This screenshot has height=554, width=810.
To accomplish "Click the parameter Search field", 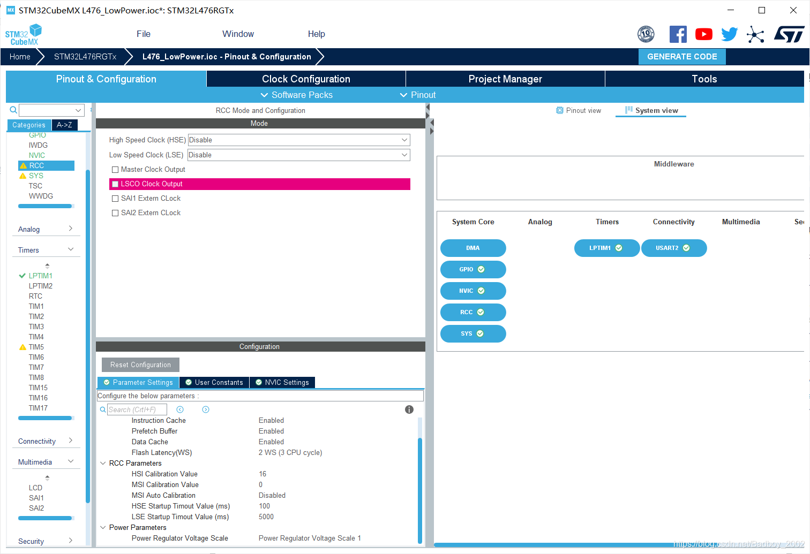I will [137, 409].
